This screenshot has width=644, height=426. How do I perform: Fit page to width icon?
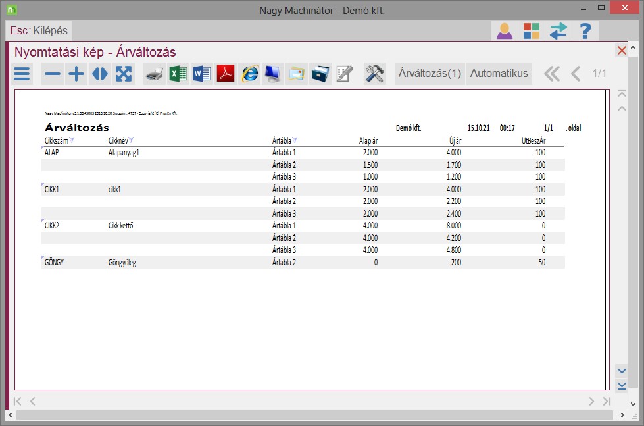tap(100, 74)
